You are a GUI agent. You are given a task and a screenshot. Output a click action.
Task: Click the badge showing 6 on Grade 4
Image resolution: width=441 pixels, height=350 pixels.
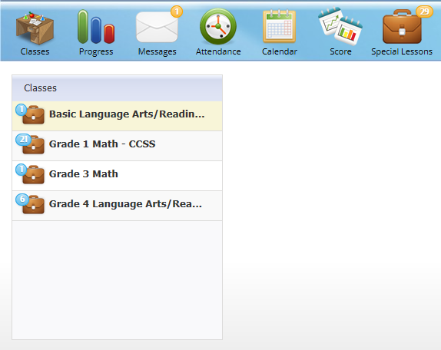coord(22,199)
